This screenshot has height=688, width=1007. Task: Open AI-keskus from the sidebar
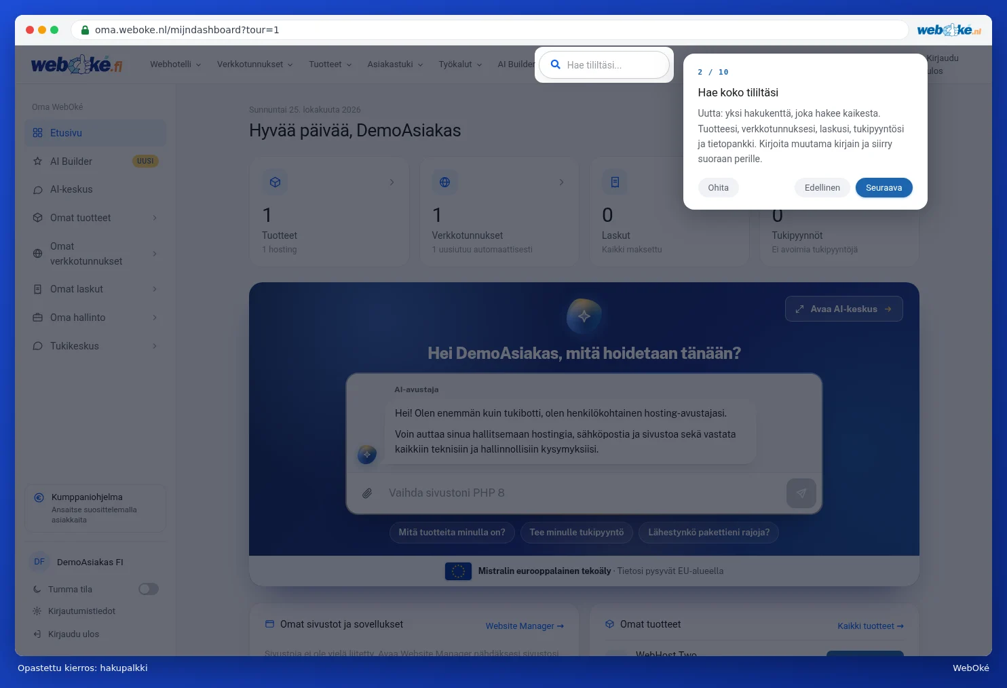click(x=95, y=190)
